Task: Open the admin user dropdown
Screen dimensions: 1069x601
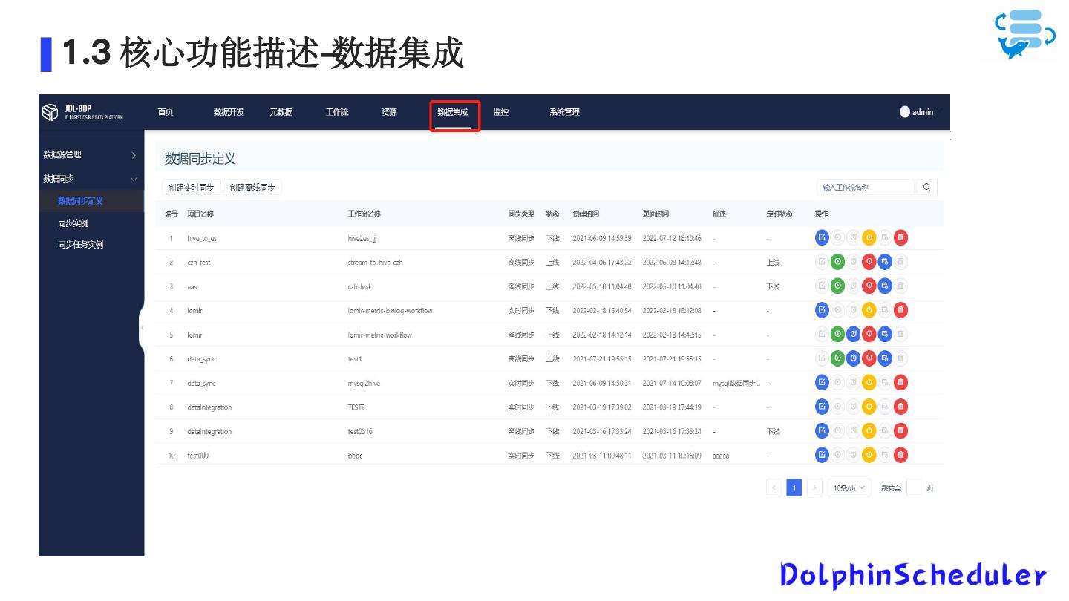Action: (x=919, y=112)
